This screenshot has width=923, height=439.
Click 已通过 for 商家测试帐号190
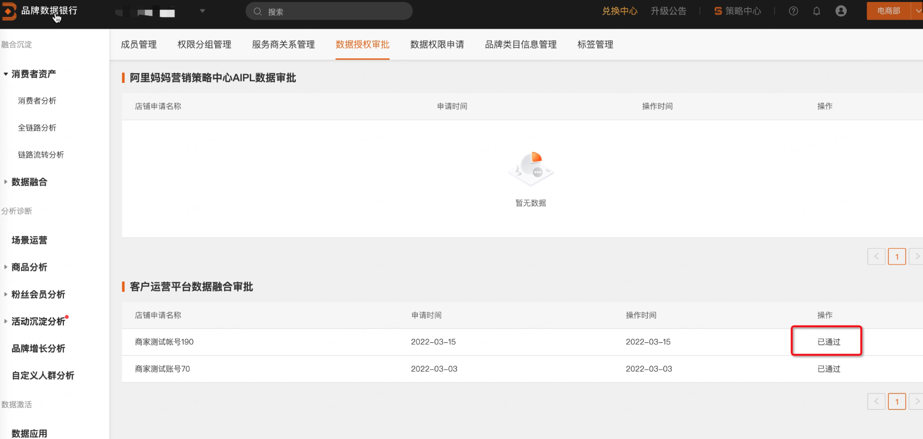[x=829, y=342]
